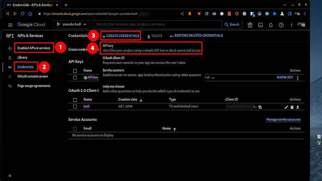Open the API key name link
The height and width of the screenshot is (181, 322).
pyautogui.click(x=93, y=77)
